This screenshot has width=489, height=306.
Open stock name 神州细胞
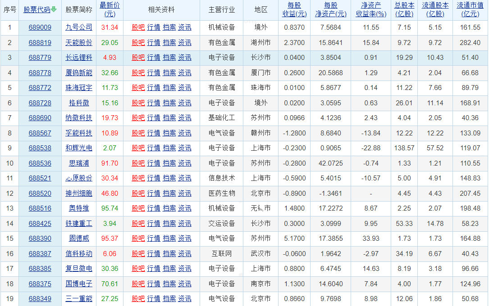[x=79, y=193]
